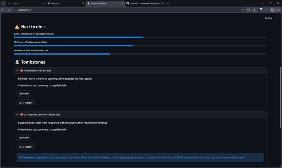
Task: Click the anchor link icon beside Next to die
Action: pos(44,27)
